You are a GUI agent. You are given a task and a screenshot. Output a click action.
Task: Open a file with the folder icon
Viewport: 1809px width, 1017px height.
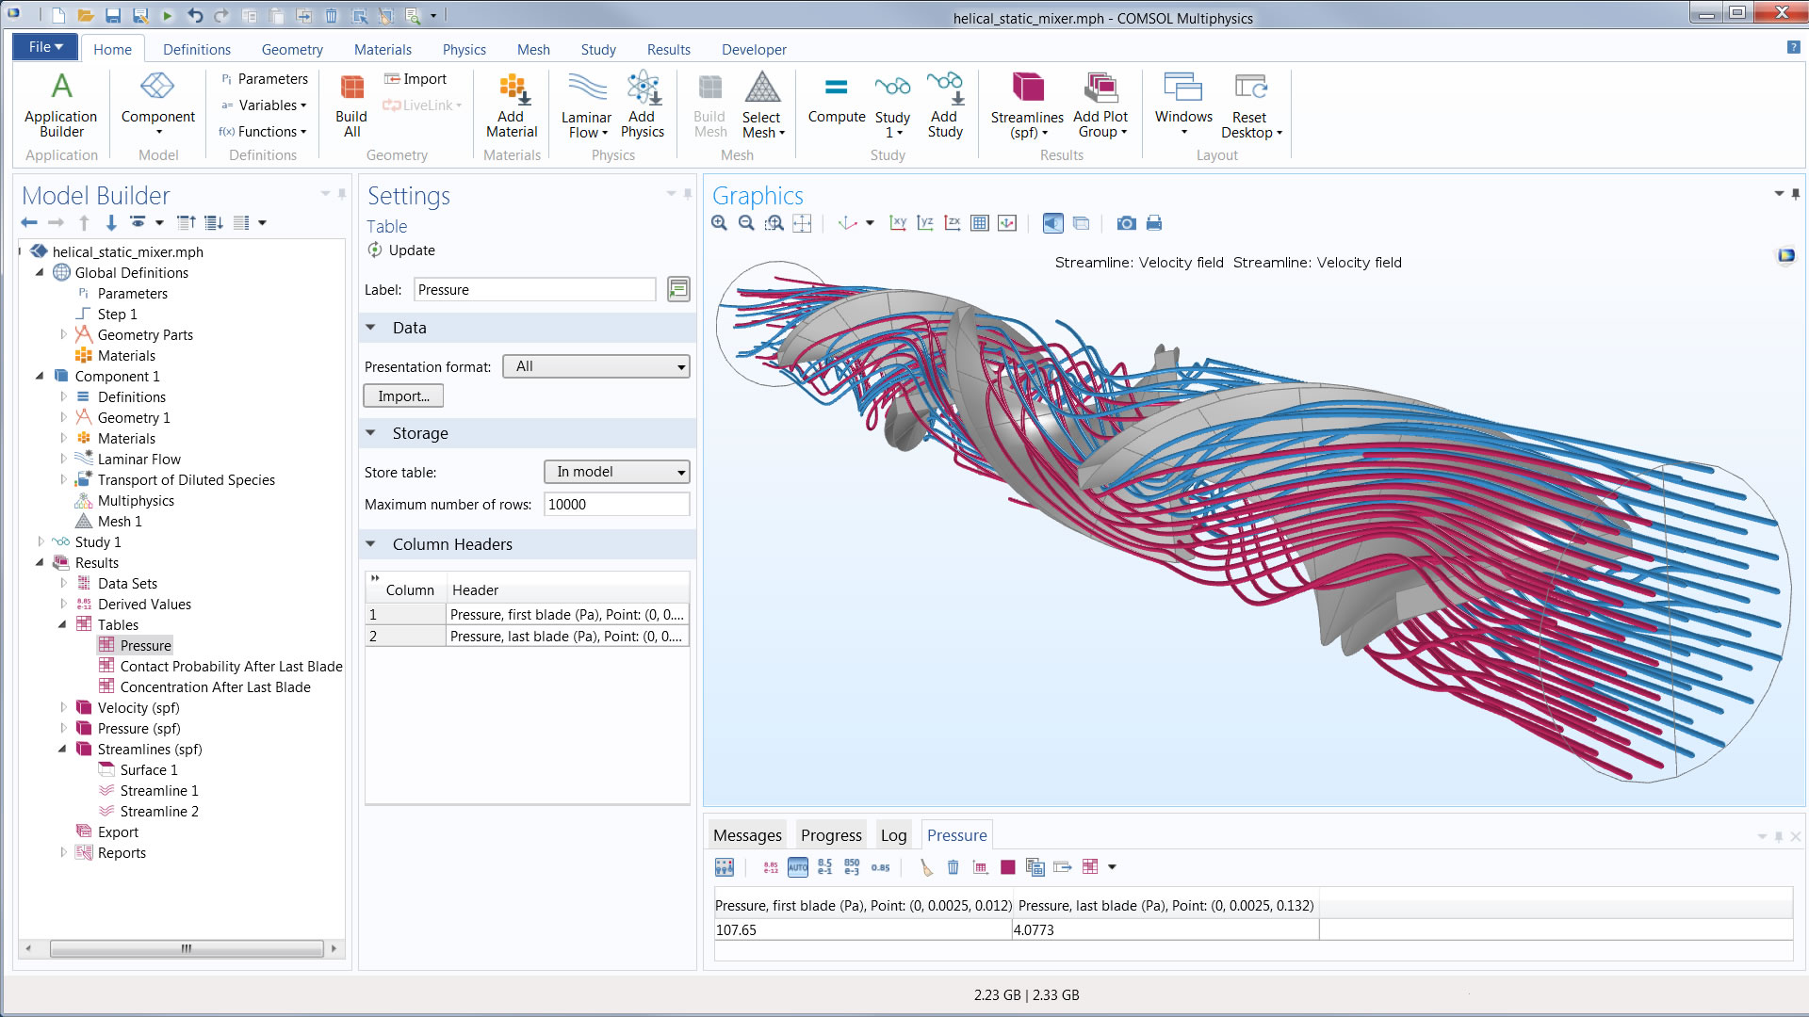(86, 15)
